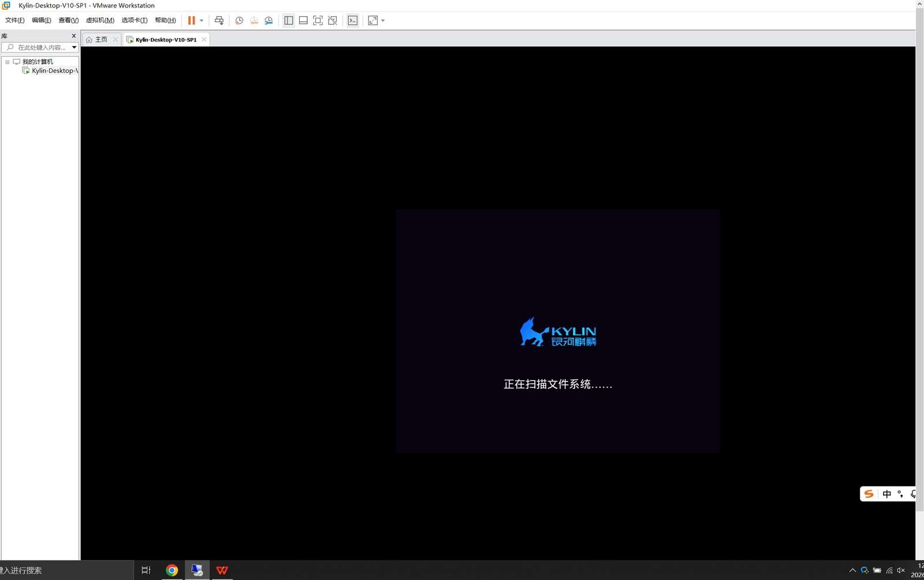The image size is (924, 580).
Task: Click the Windows taskbar search box
Action: click(66, 570)
